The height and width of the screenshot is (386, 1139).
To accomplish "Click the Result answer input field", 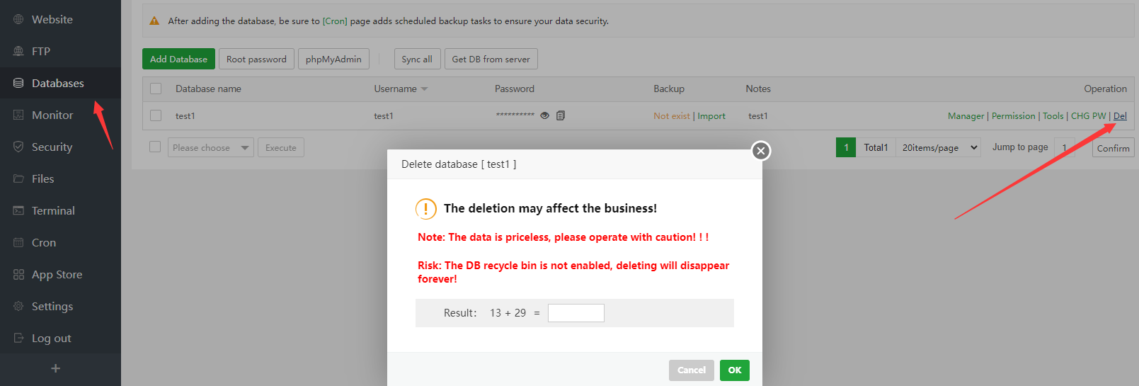I will (x=576, y=313).
